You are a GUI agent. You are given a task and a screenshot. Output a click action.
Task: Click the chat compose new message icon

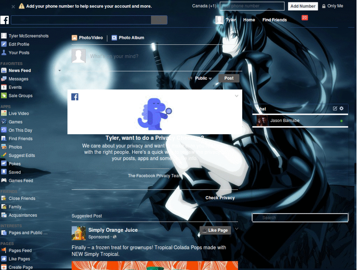(335, 108)
